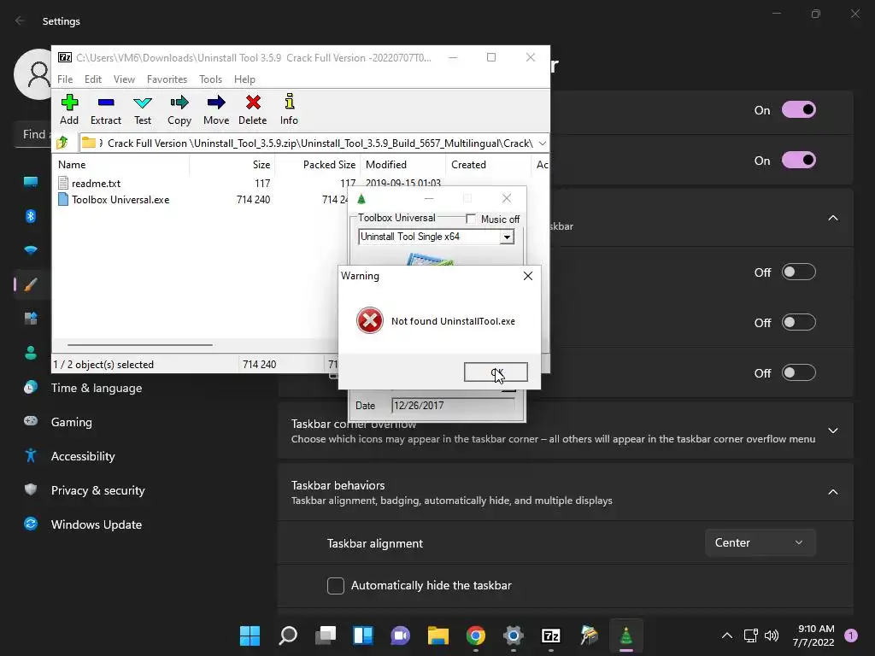
Task: Collapse the upper taskbar section chevron
Action: (x=832, y=218)
